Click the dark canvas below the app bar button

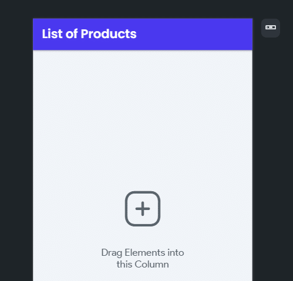(272, 157)
